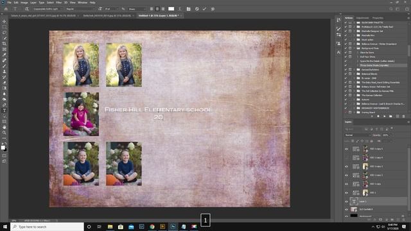The height and width of the screenshot is (231, 411).
Task: Show the hidden second photo layer
Action: (346, 158)
